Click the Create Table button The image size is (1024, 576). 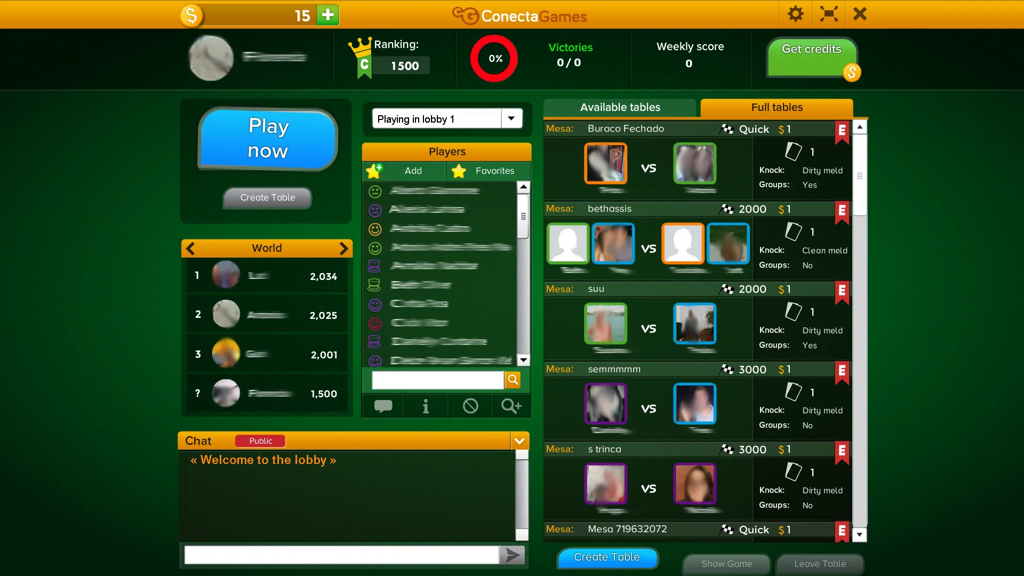point(607,557)
